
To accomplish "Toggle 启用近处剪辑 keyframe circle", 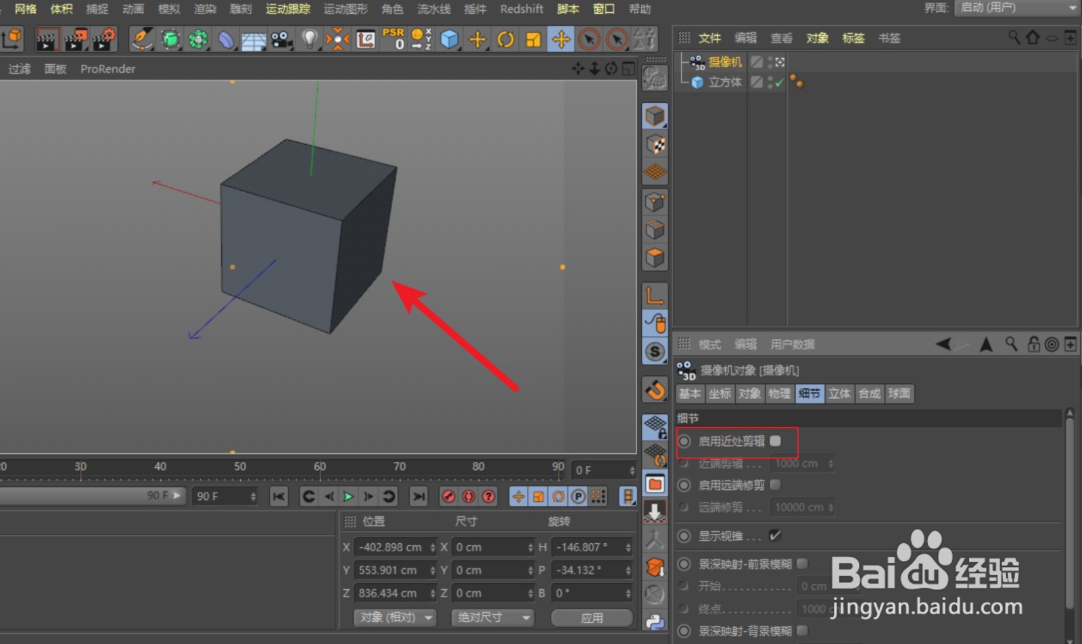I will (x=684, y=441).
